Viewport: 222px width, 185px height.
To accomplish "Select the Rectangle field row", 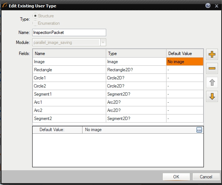I will (x=69, y=70).
